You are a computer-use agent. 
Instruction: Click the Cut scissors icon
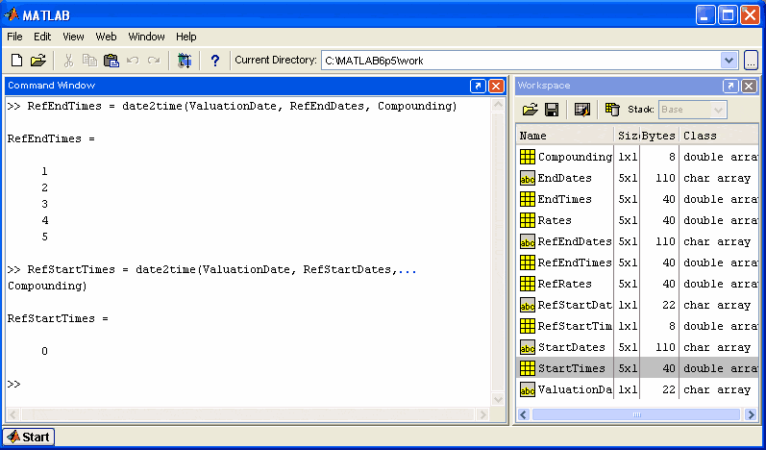(68, 61)
